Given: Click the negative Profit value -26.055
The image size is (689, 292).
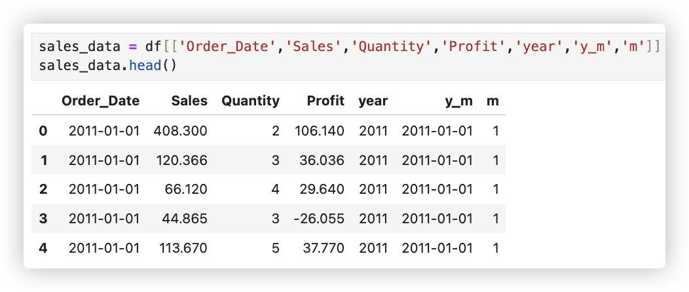Looking at the screenshot, I should 318,219.
